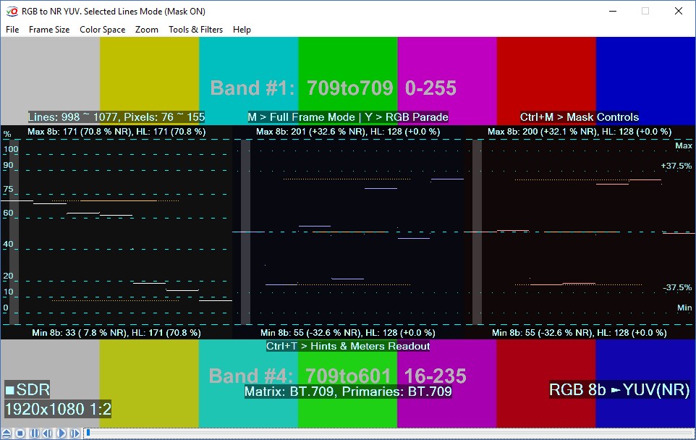Start playback with the play button

click(61, 433)
